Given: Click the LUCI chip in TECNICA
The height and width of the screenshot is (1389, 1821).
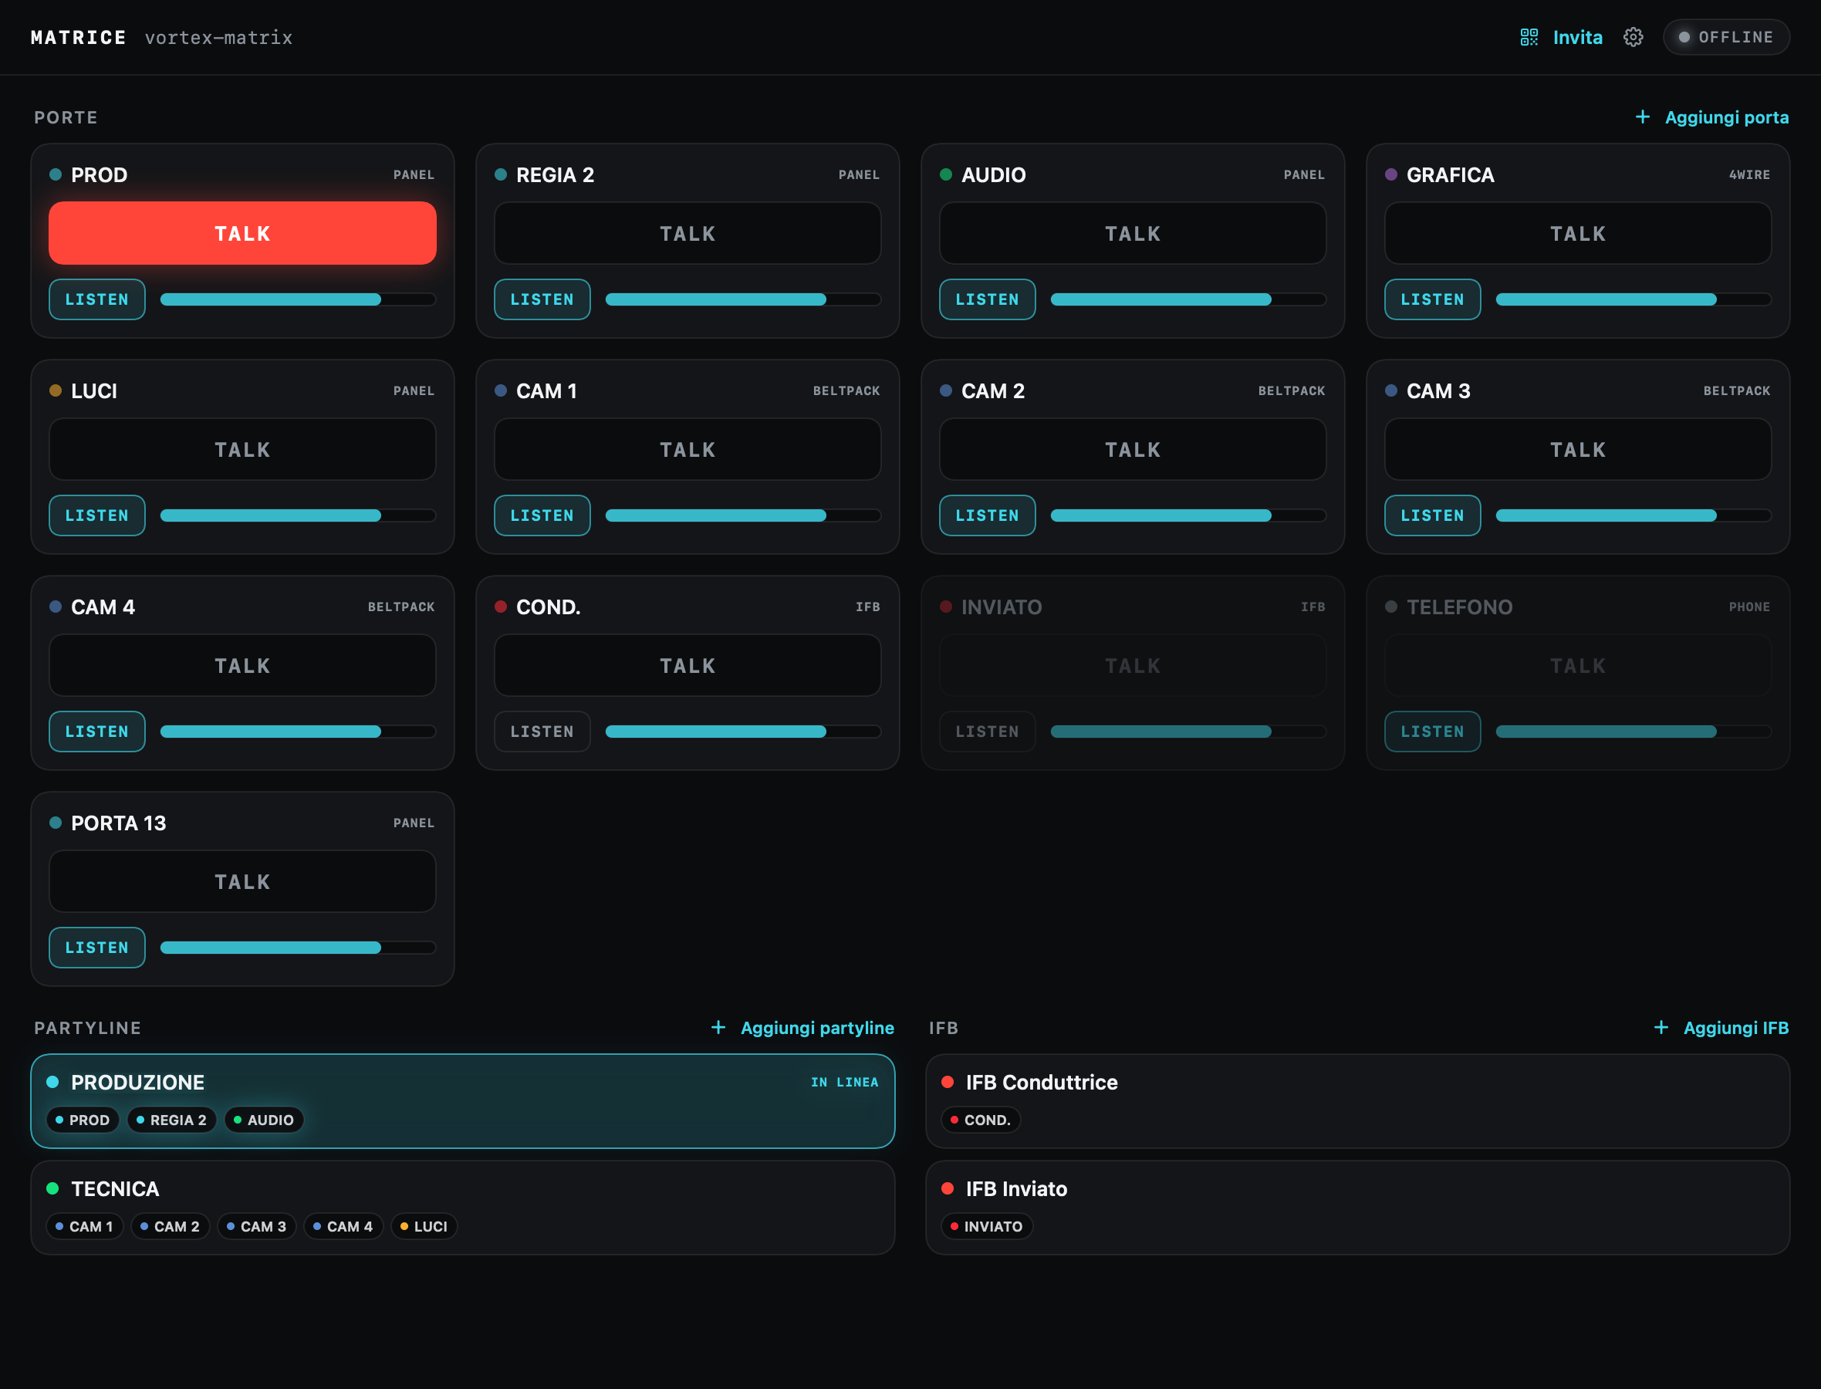Looking at the screenshot, I should click(423, 1226).
